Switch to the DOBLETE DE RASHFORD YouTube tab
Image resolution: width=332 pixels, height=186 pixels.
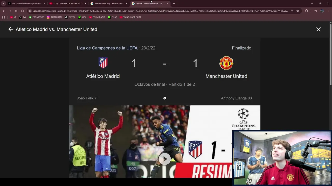point(67,4)
